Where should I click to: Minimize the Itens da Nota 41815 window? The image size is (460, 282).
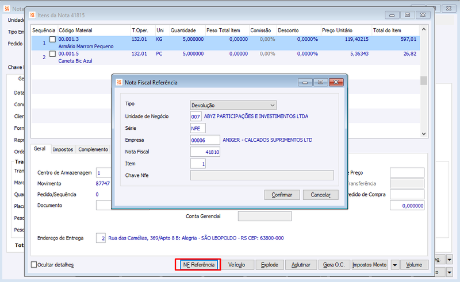pyautogui.click(x=392, y=15)
